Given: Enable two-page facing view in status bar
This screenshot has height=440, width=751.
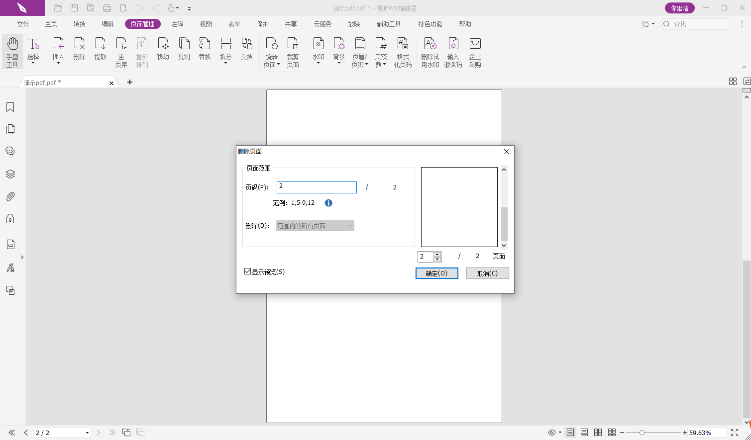Looking at the screenshot, I should tap(598, 433).
